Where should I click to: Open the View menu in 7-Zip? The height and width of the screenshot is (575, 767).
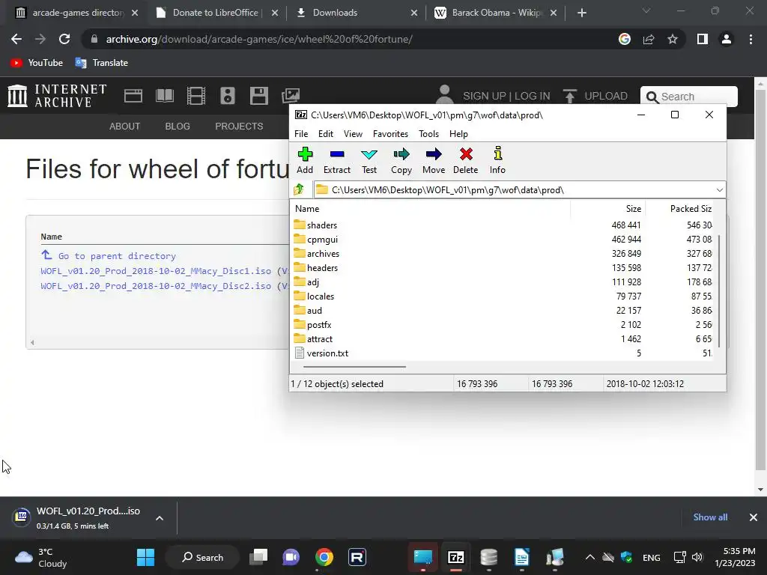[x=353, y=134]
